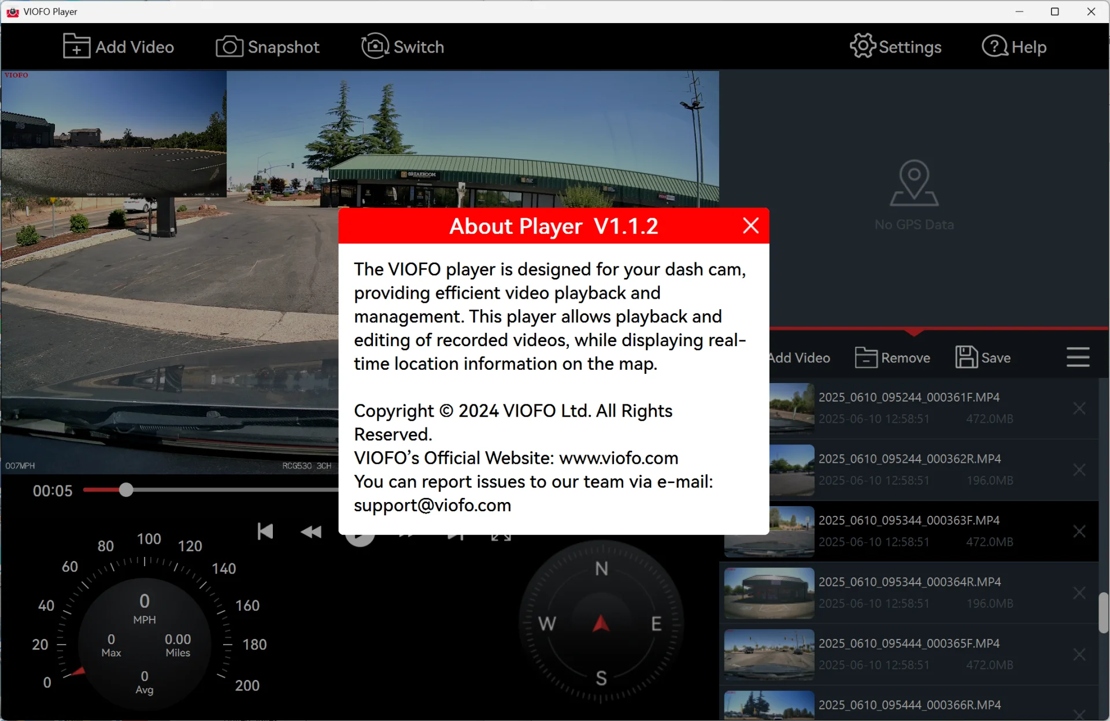Delete 000363F.MP4 from the list with X

click(1079, 532)
